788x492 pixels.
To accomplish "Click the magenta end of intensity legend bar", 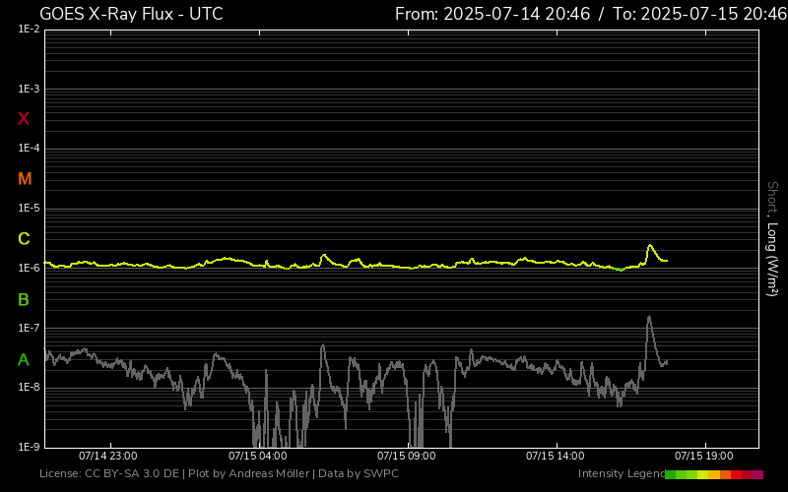I will click(757, 474).
